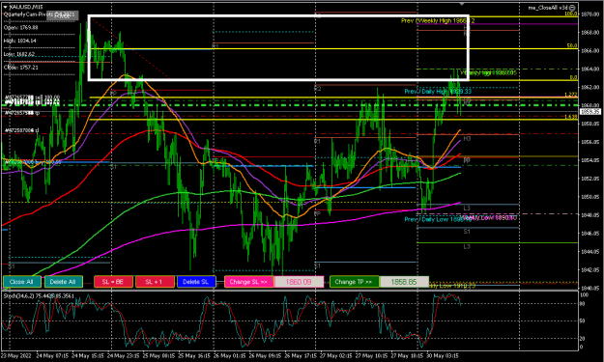Click the 1.272 Fibonacci extension label

pyautogui.click(x=571, y=95)
